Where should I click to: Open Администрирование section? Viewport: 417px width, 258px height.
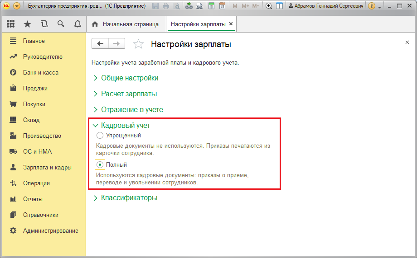[44, 231]
